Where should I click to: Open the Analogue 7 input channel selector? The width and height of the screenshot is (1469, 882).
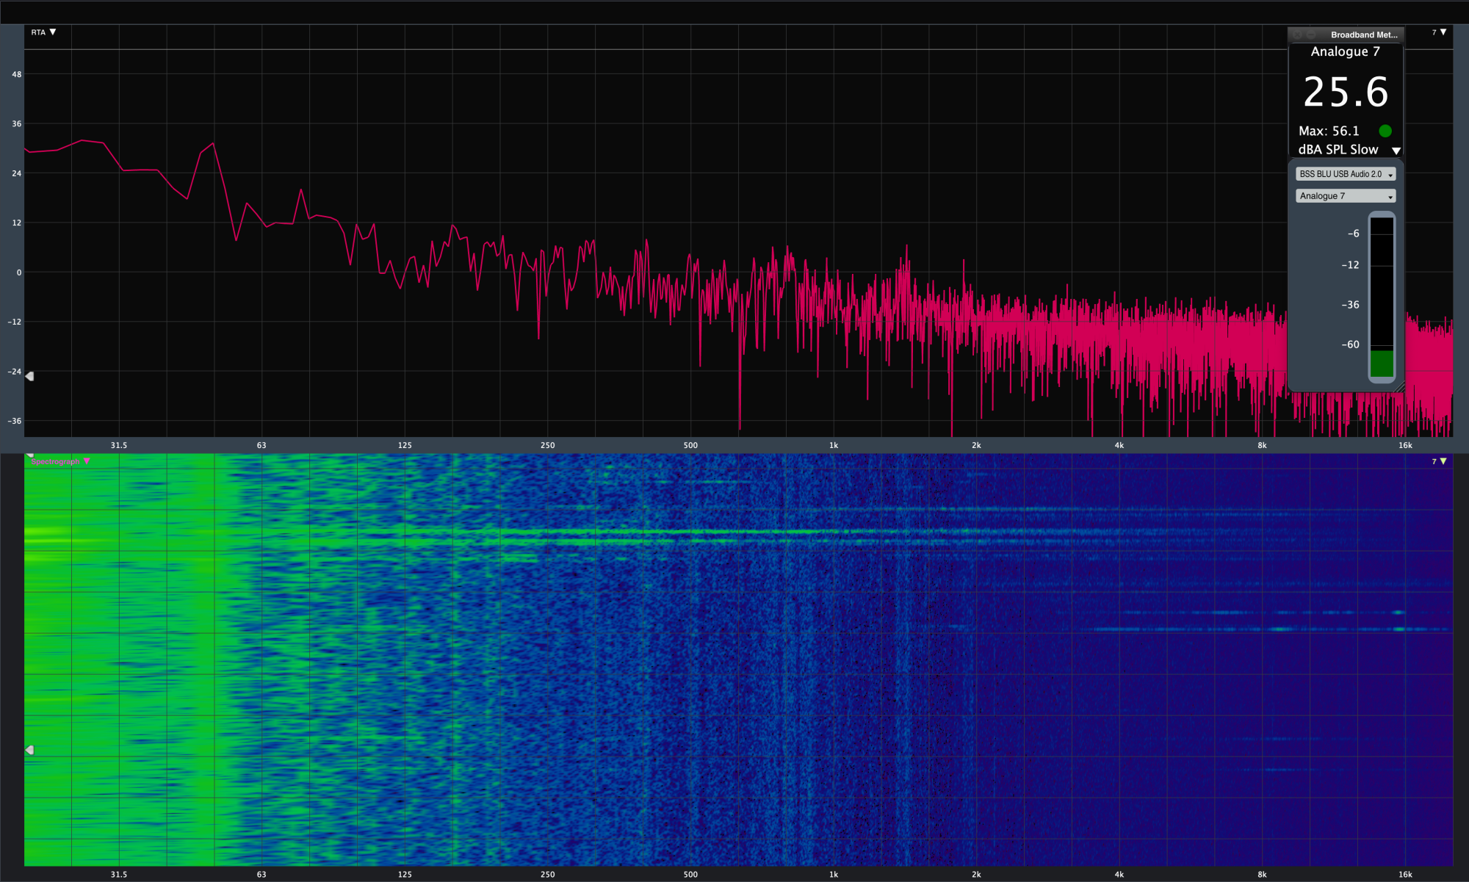(x=1345, y=196)
